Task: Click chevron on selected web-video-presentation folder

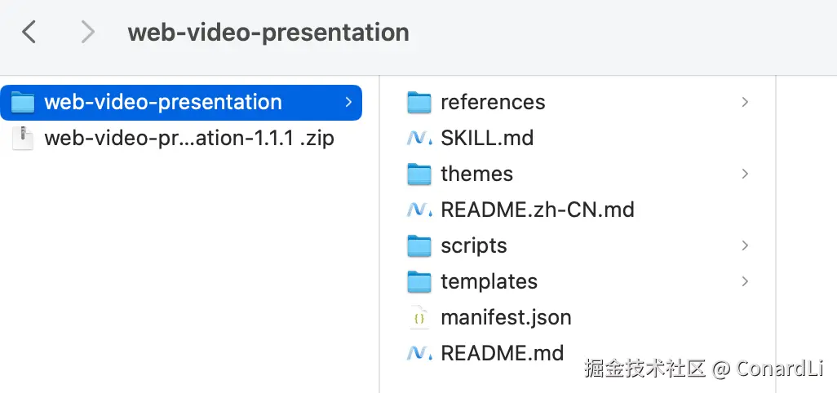Action: 348,102
